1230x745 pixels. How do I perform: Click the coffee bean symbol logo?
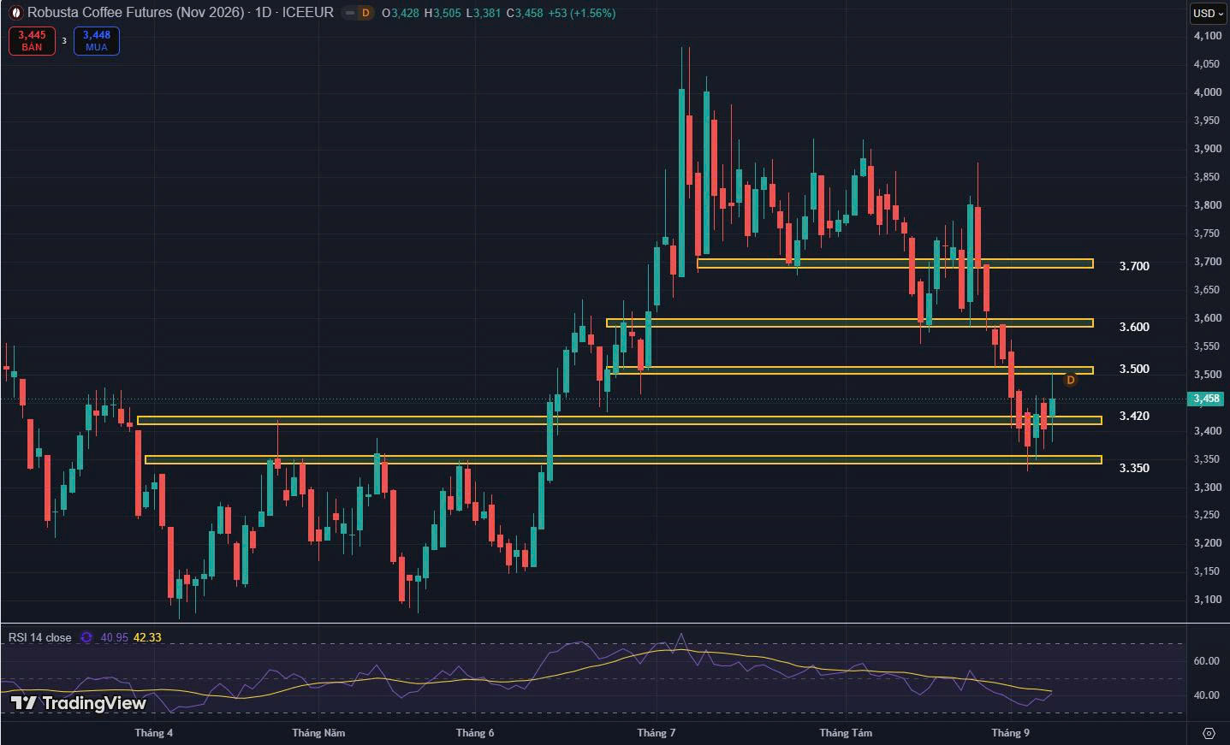click(x=15, y=13)
